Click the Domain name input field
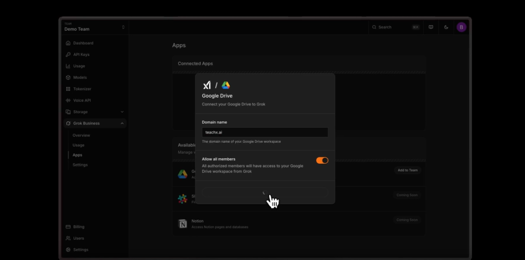525x260 pixels. click(x=265, y=133)
